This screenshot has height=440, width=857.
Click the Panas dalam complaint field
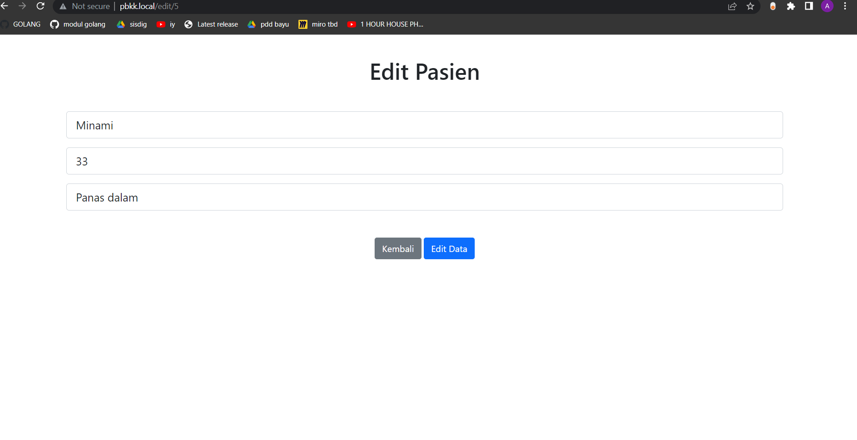coord(424,197)
